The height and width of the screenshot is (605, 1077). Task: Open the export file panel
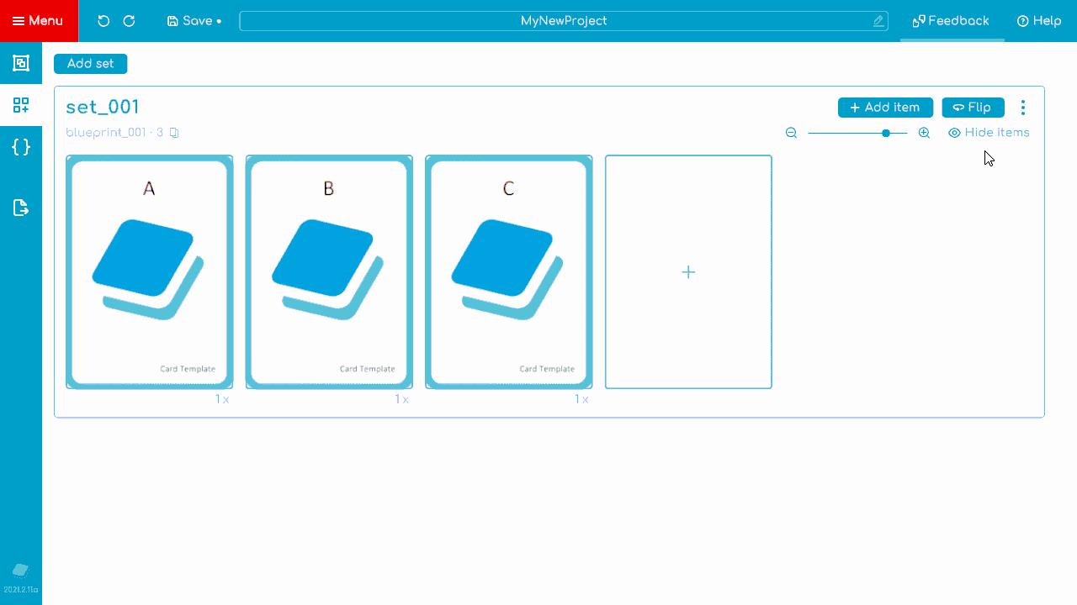coord(21,208)
